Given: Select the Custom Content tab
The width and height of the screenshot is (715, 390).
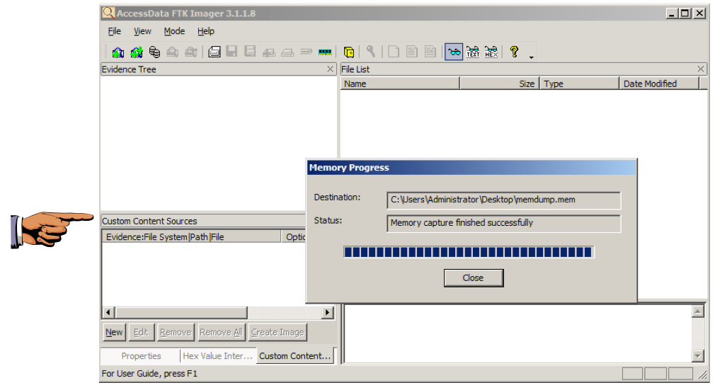Looking at the screenshot, I should (x=295, y=356).
